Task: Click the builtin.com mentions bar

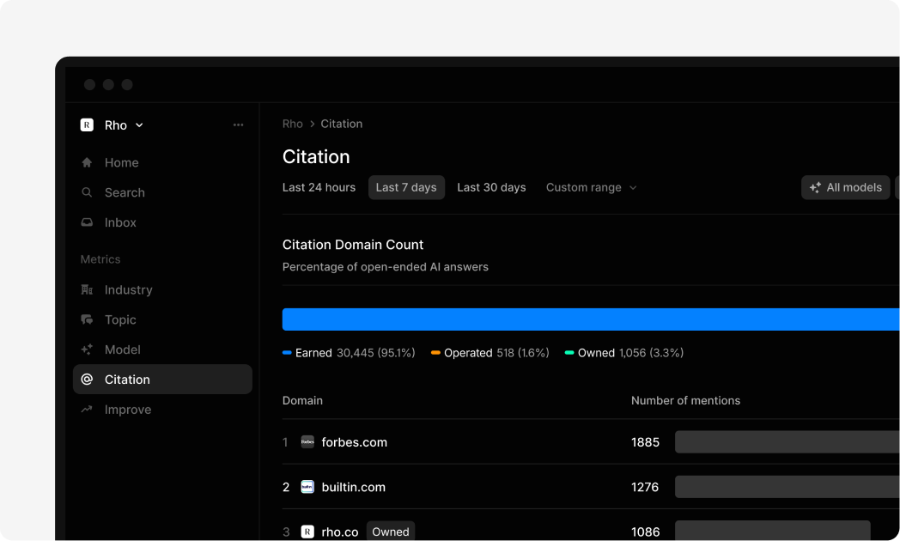Action: point(787,487)
